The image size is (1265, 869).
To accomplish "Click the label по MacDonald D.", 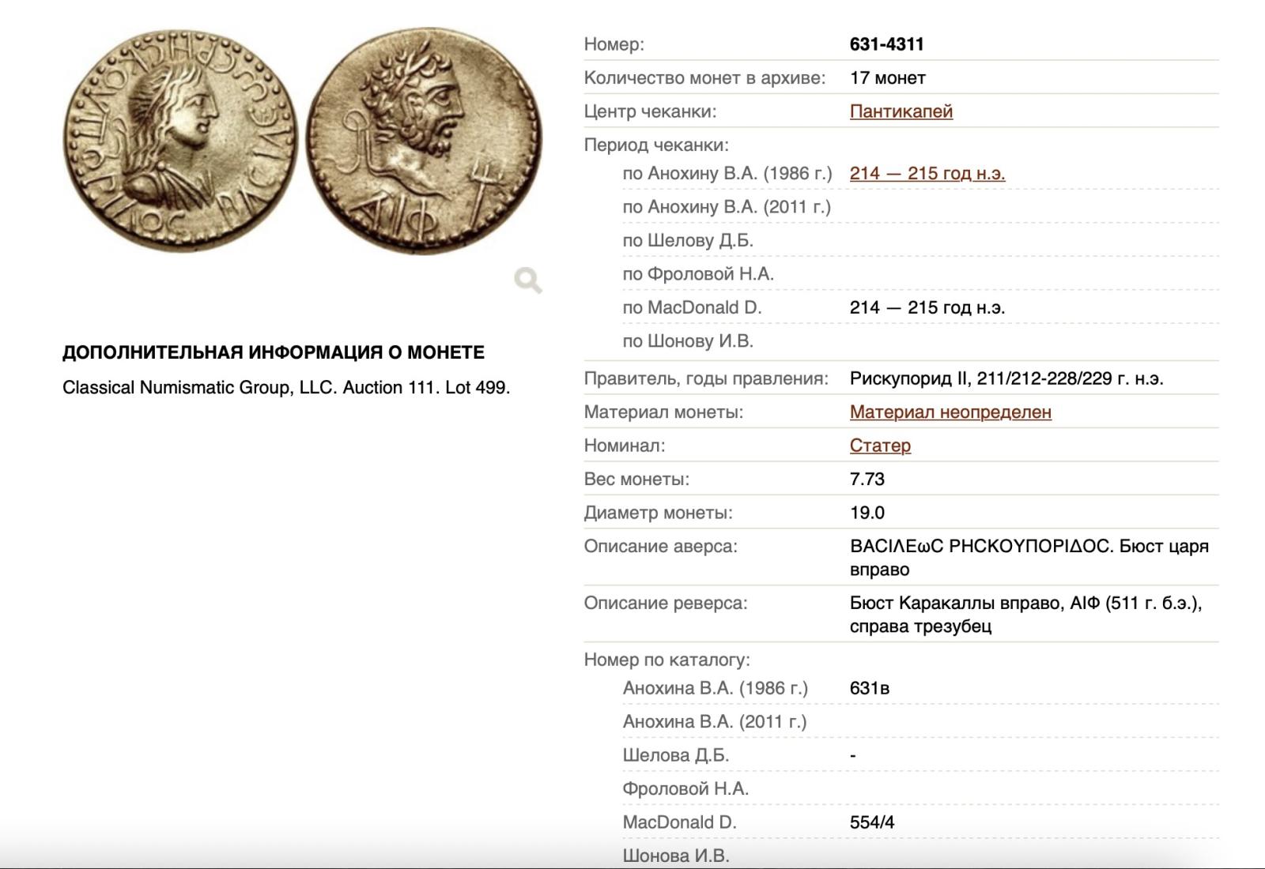I will 692,307.
